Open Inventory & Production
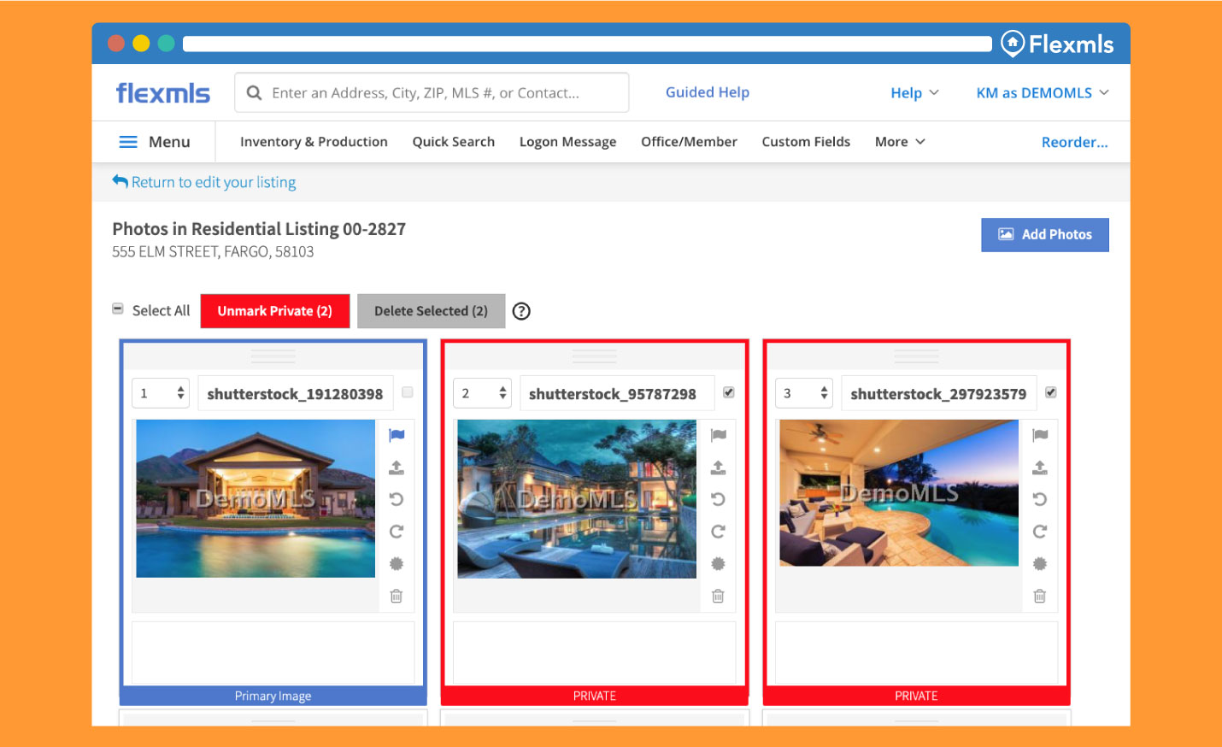 pos(314,142)
